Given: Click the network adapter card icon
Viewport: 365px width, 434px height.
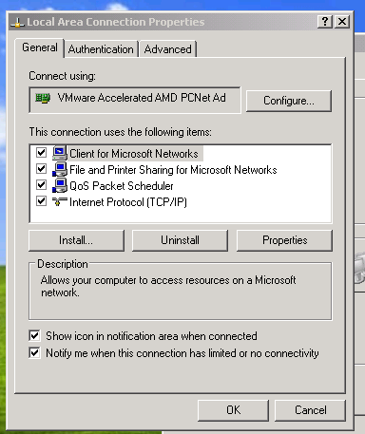Looking at the screenshot, I should coord(43,99).
